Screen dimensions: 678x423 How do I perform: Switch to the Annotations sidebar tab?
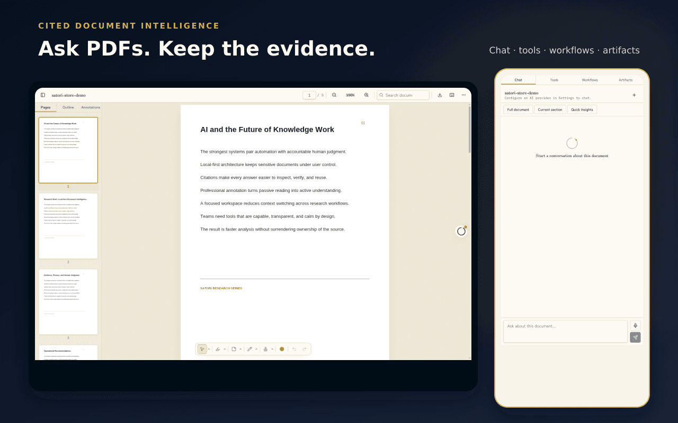(91, 107)
